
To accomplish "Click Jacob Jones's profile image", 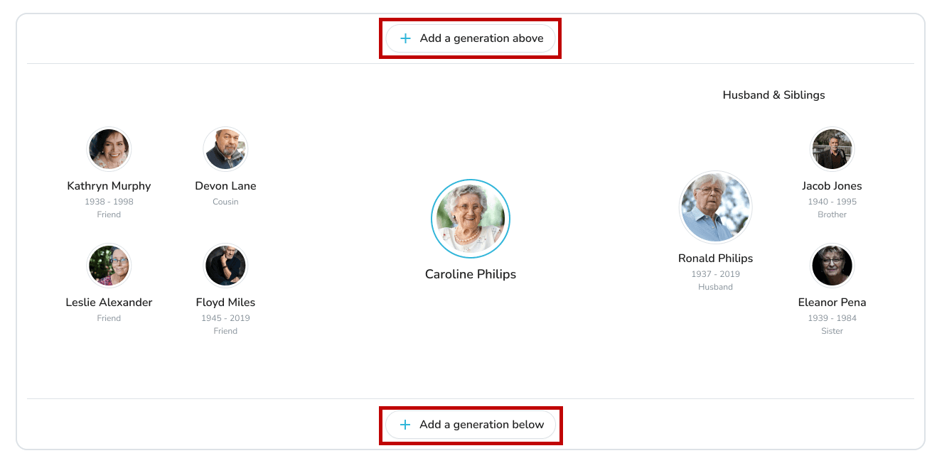I will pos(832,149).
